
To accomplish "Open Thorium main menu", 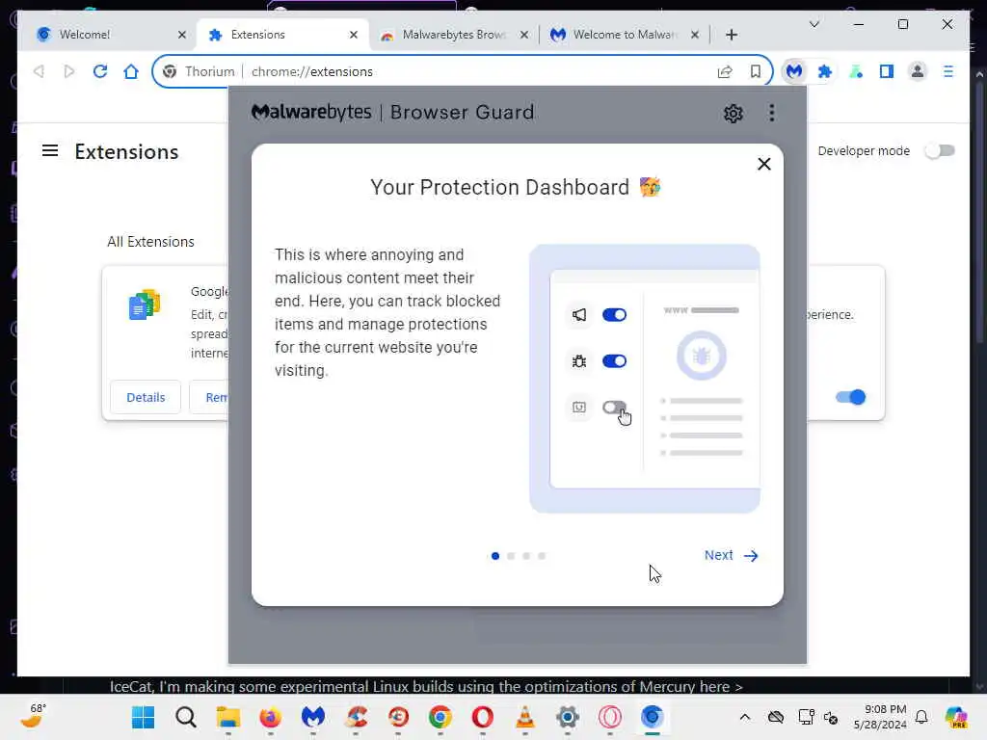I will [x=948, y=71].
